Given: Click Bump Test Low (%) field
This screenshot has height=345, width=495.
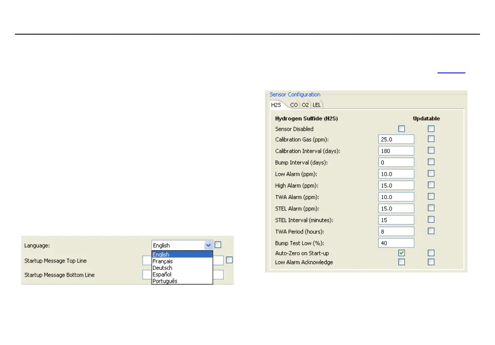Looking at the screenshot, I should (396, 243).
